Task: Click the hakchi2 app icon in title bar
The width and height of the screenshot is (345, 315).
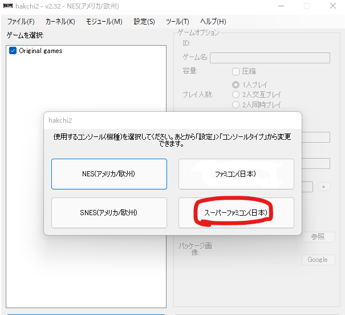Action: [x=8, y=6]
